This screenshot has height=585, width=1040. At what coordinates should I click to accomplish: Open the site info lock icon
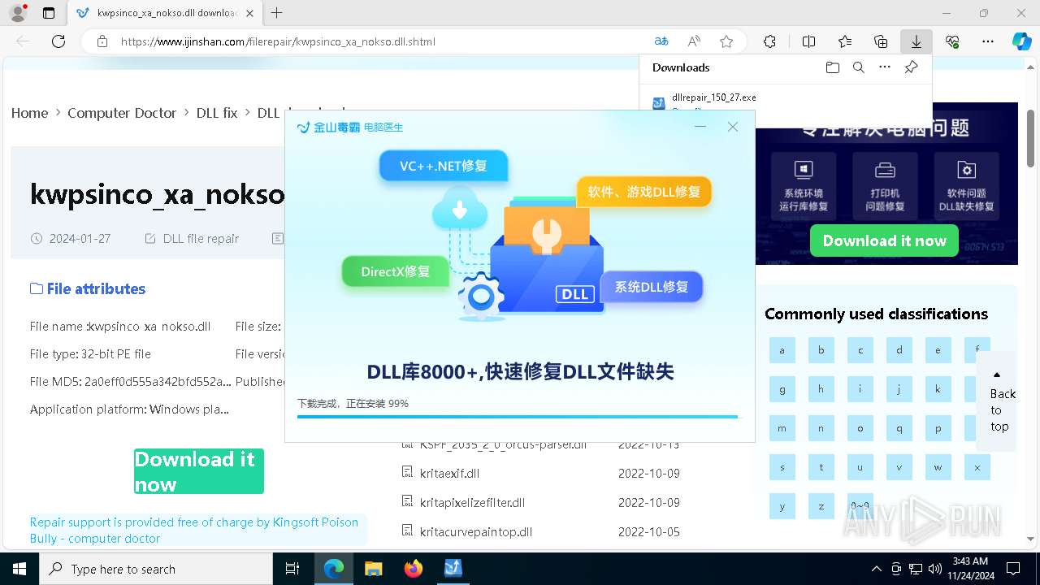coord(102,41)
